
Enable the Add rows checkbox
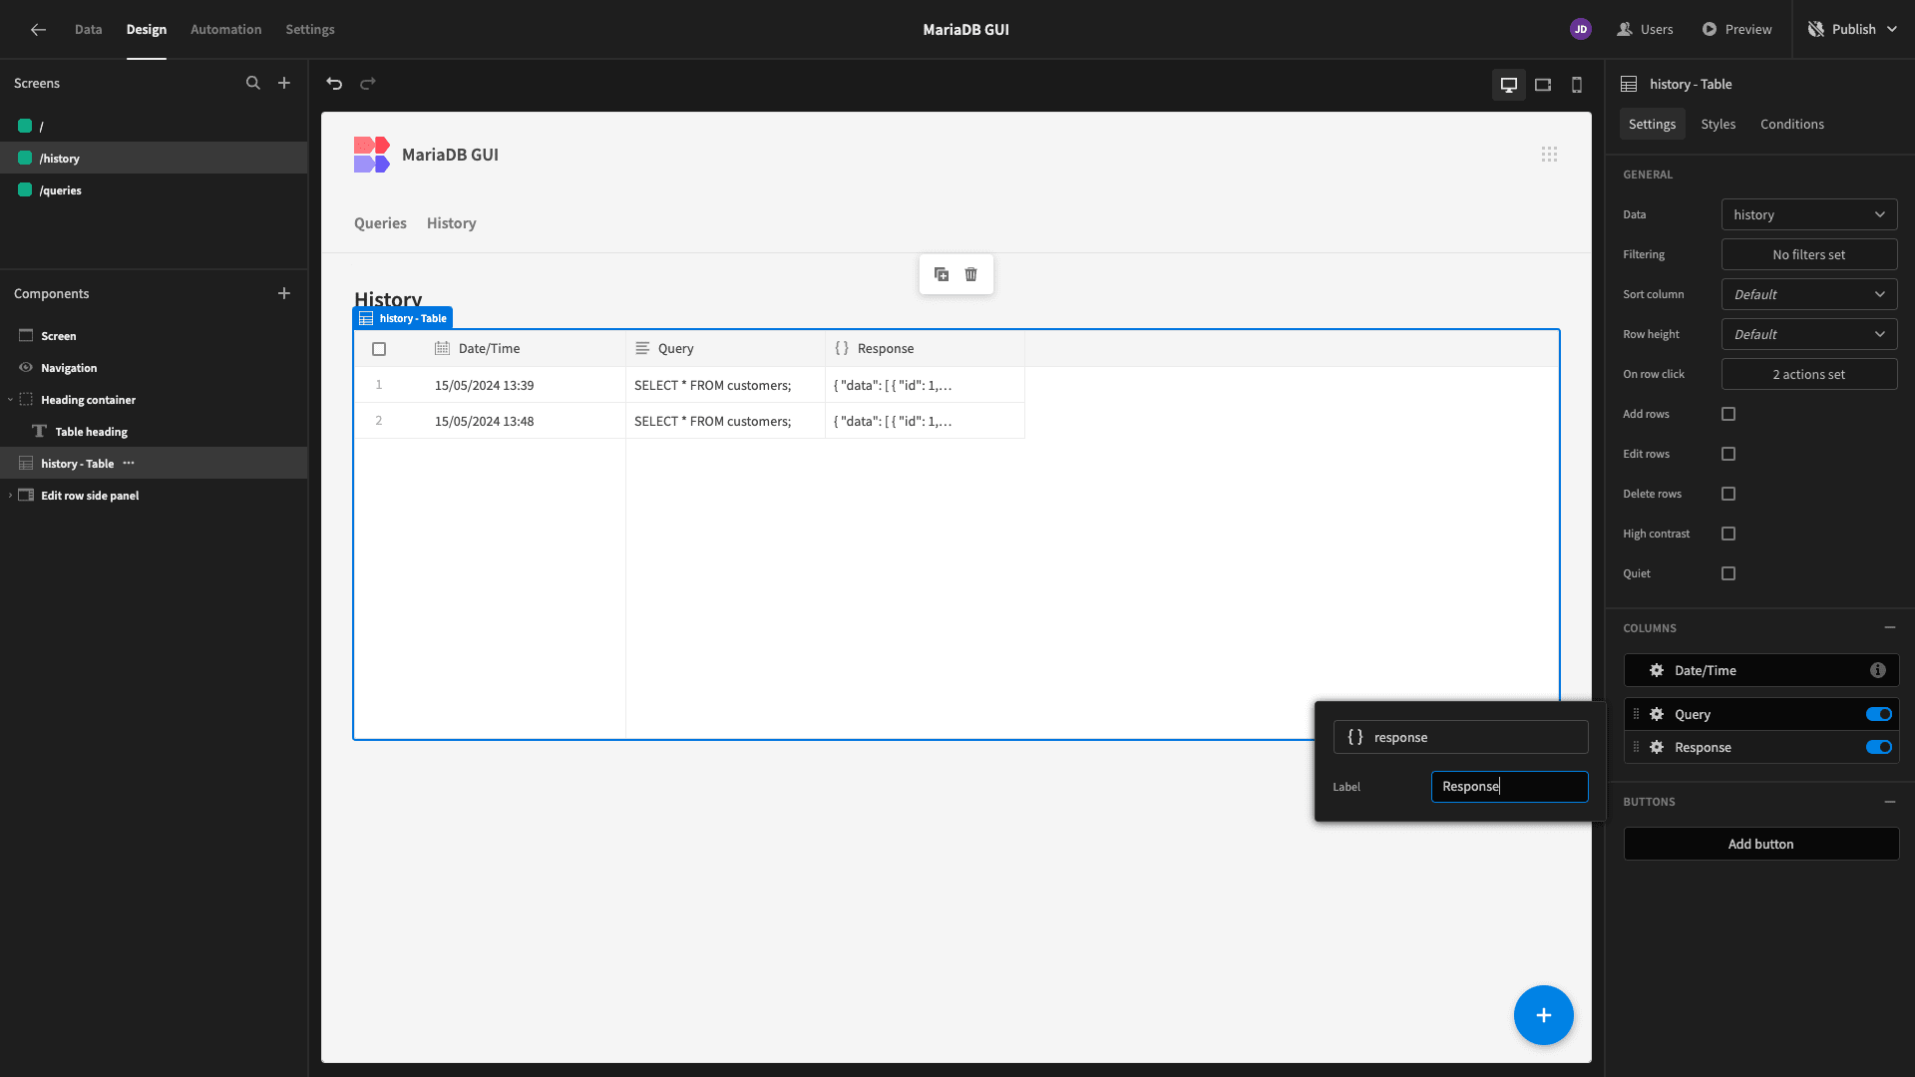pyautogui.click(x=1728, y=414)
